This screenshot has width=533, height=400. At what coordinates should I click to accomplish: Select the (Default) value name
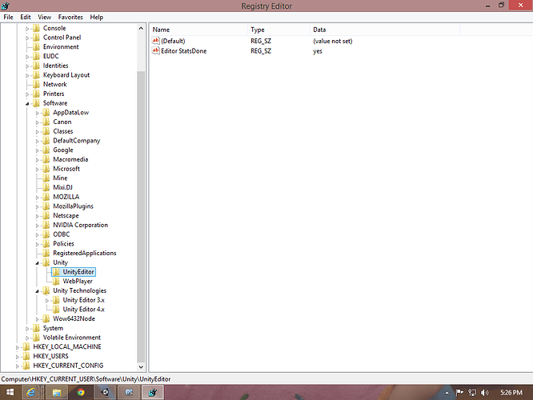[173, 41]
